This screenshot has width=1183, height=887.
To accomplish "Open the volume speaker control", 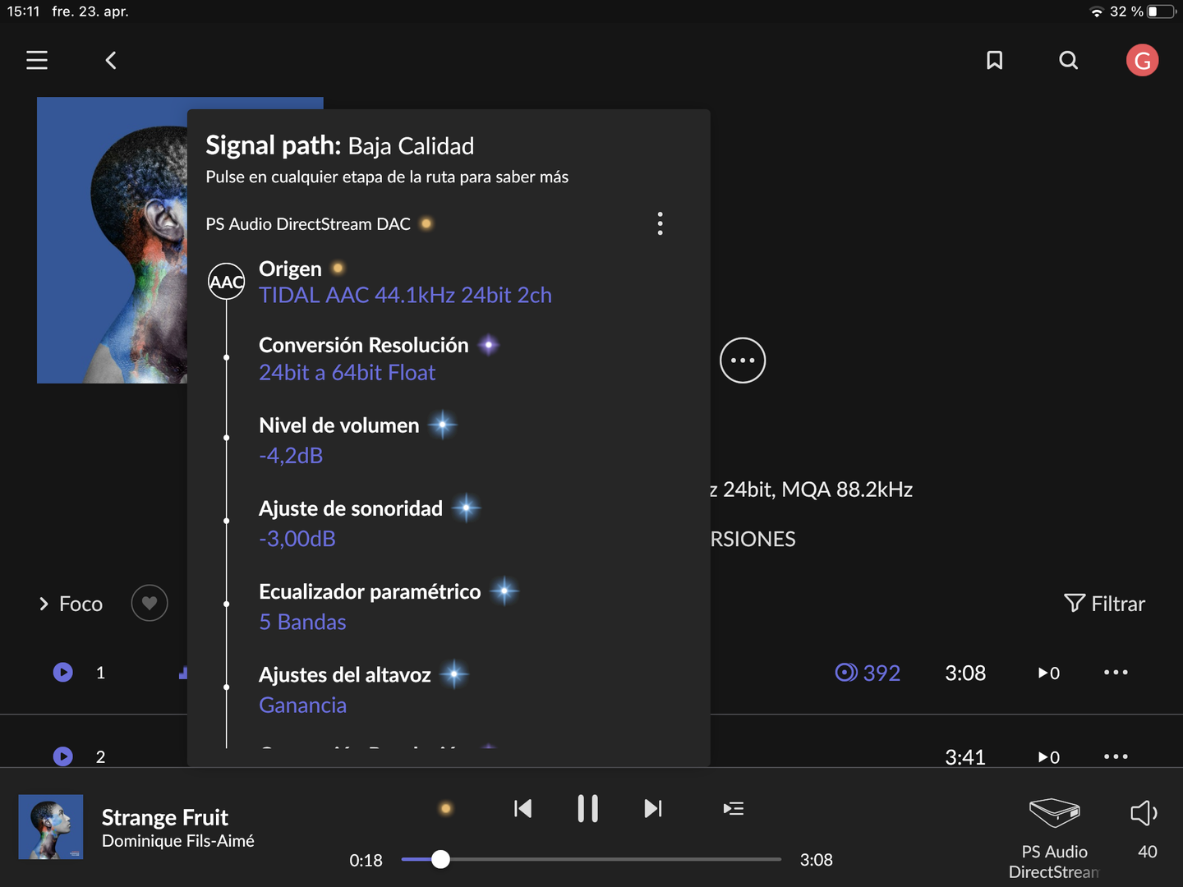I will (1144, 813).
